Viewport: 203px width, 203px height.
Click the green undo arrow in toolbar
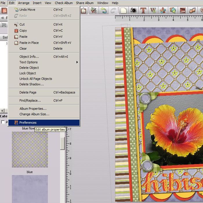pos(103,10)
